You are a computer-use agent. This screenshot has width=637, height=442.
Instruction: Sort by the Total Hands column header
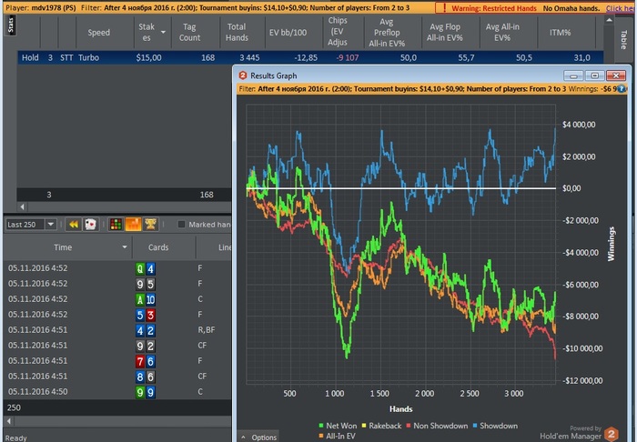237,33
